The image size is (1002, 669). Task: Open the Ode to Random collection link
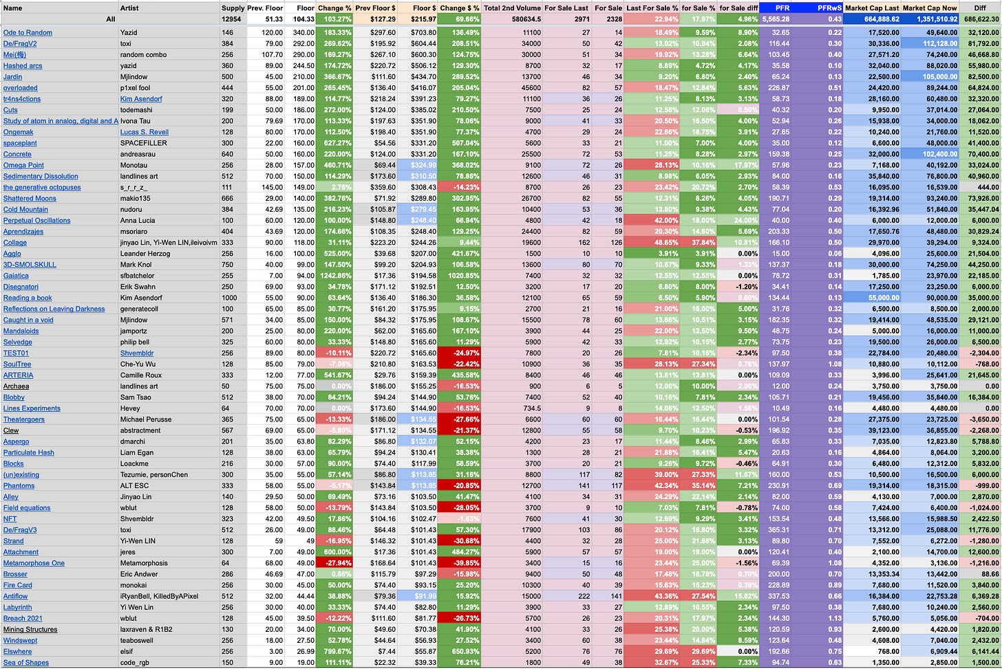pyautogui.click(x=28, y=32)
